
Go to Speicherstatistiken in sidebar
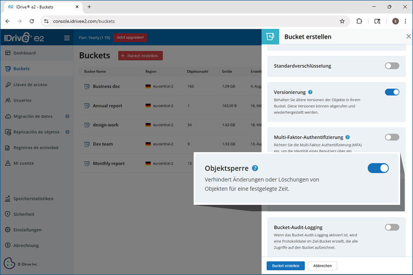33,199
